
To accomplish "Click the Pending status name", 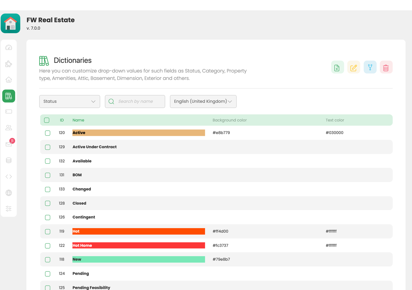I will tap(81, 274).
